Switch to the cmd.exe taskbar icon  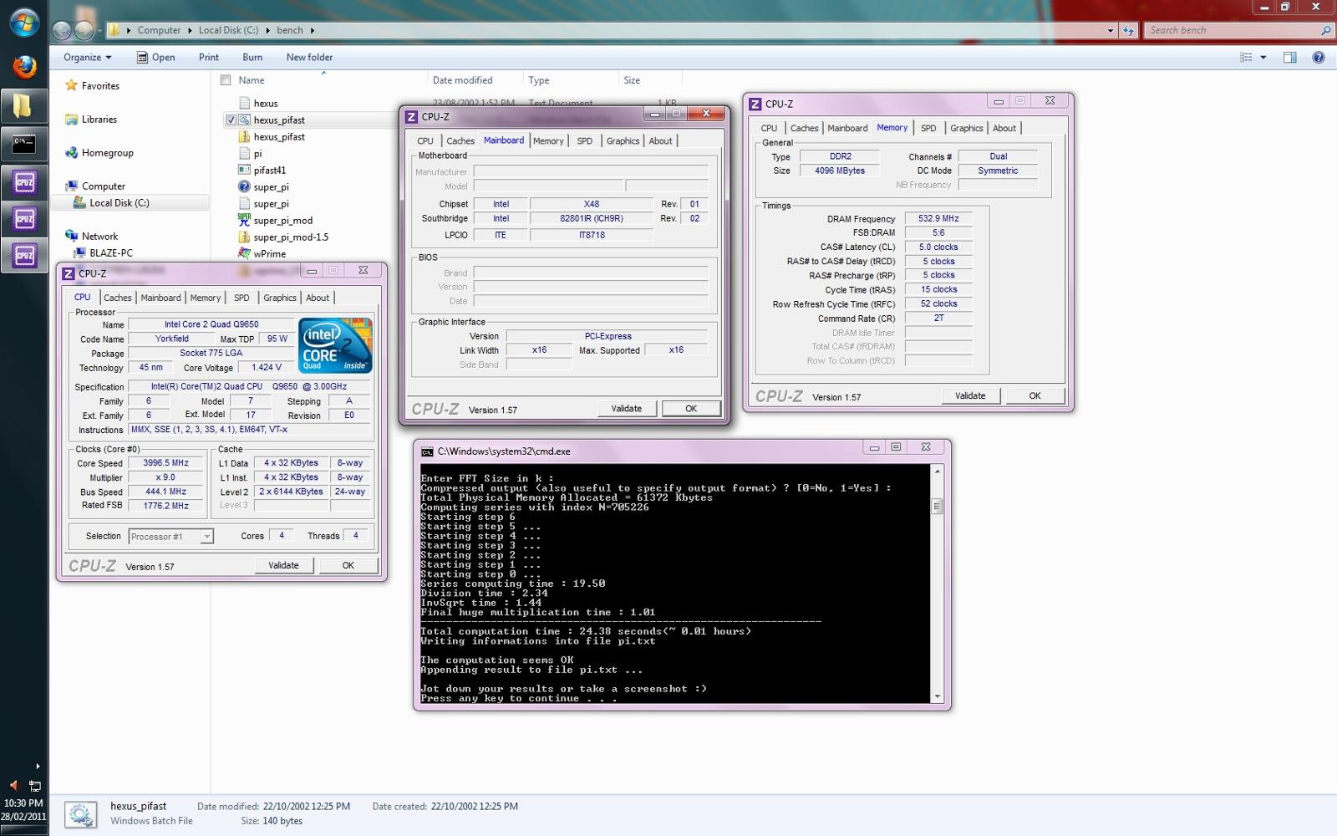point(23,143)
